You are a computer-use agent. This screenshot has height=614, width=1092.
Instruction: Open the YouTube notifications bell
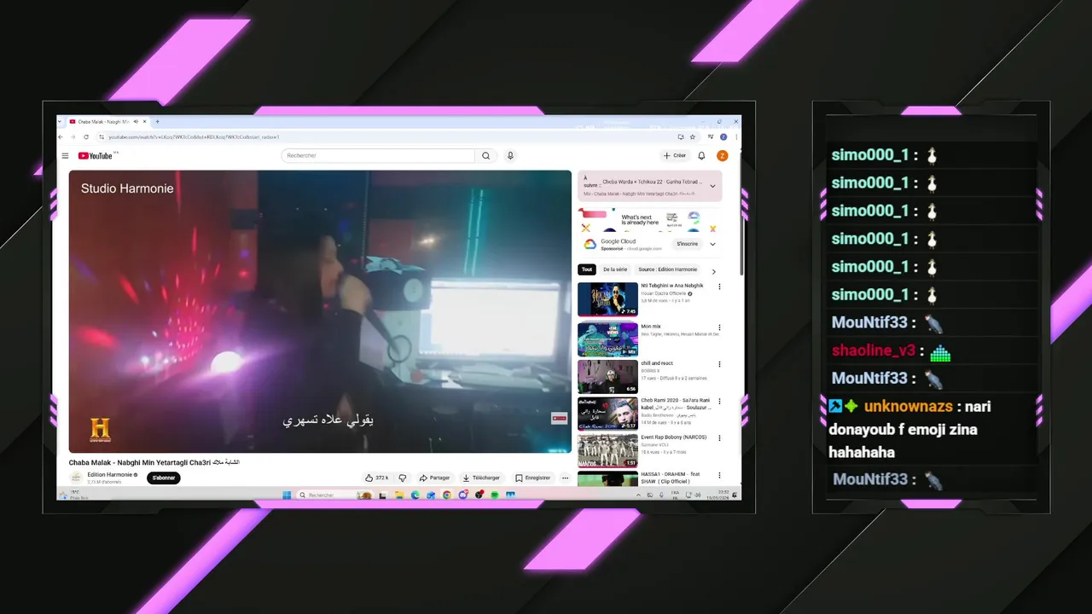(x=701, y=156)
